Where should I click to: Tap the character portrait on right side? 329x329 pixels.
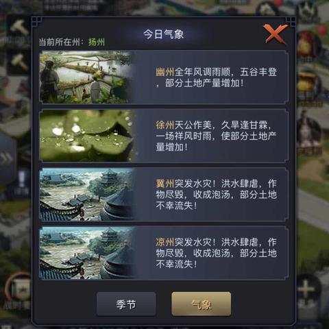click(308, 129)
